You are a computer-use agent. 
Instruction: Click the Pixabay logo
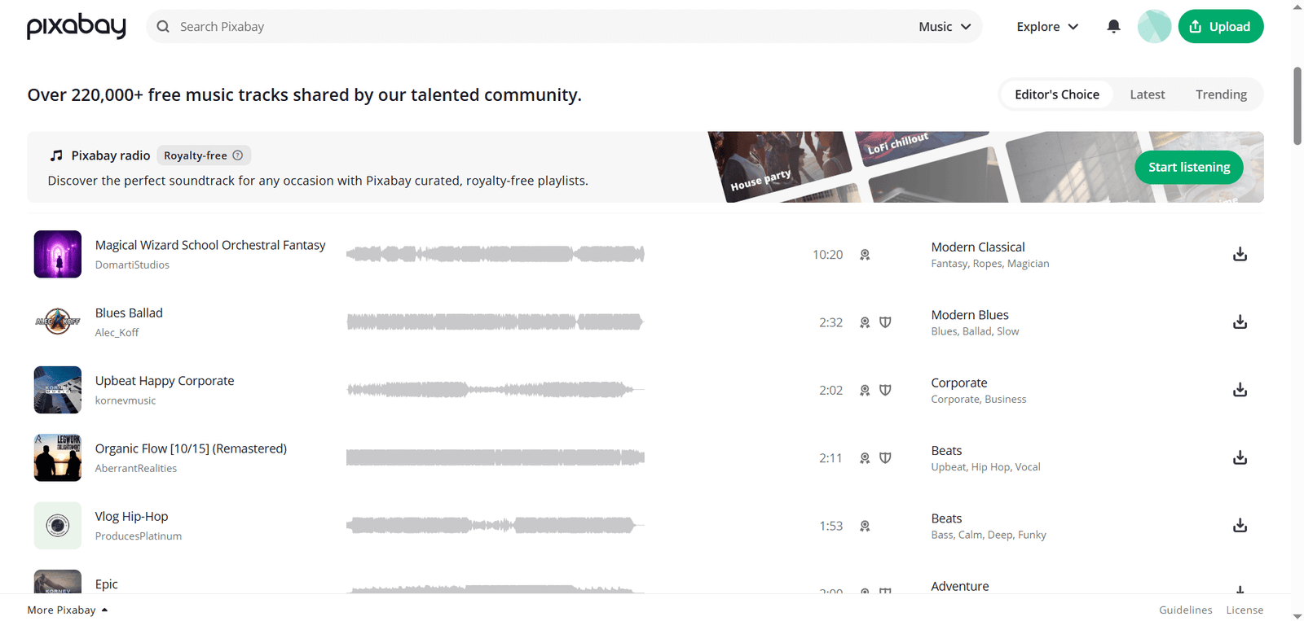point(77,26)
